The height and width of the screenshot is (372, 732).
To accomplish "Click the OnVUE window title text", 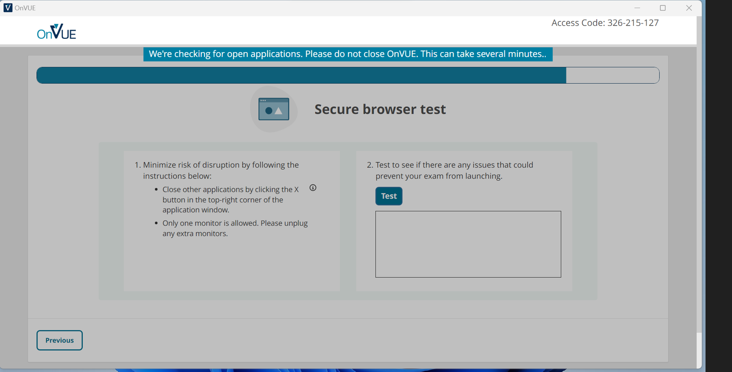I will (x=25, y=8).
